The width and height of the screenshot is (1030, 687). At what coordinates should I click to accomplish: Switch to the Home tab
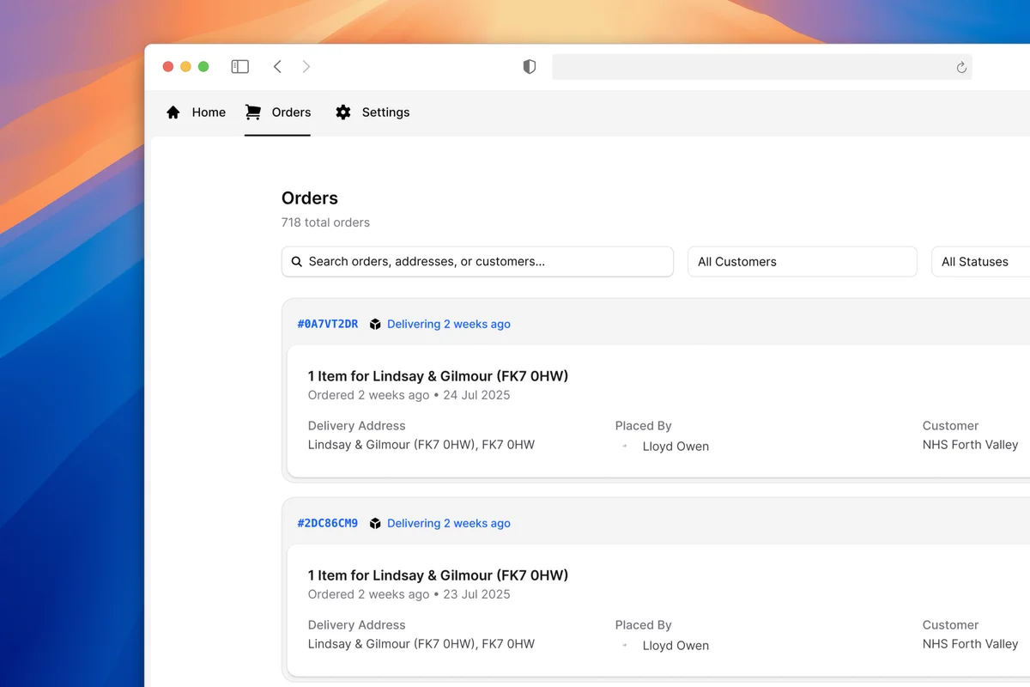(209, 112)
